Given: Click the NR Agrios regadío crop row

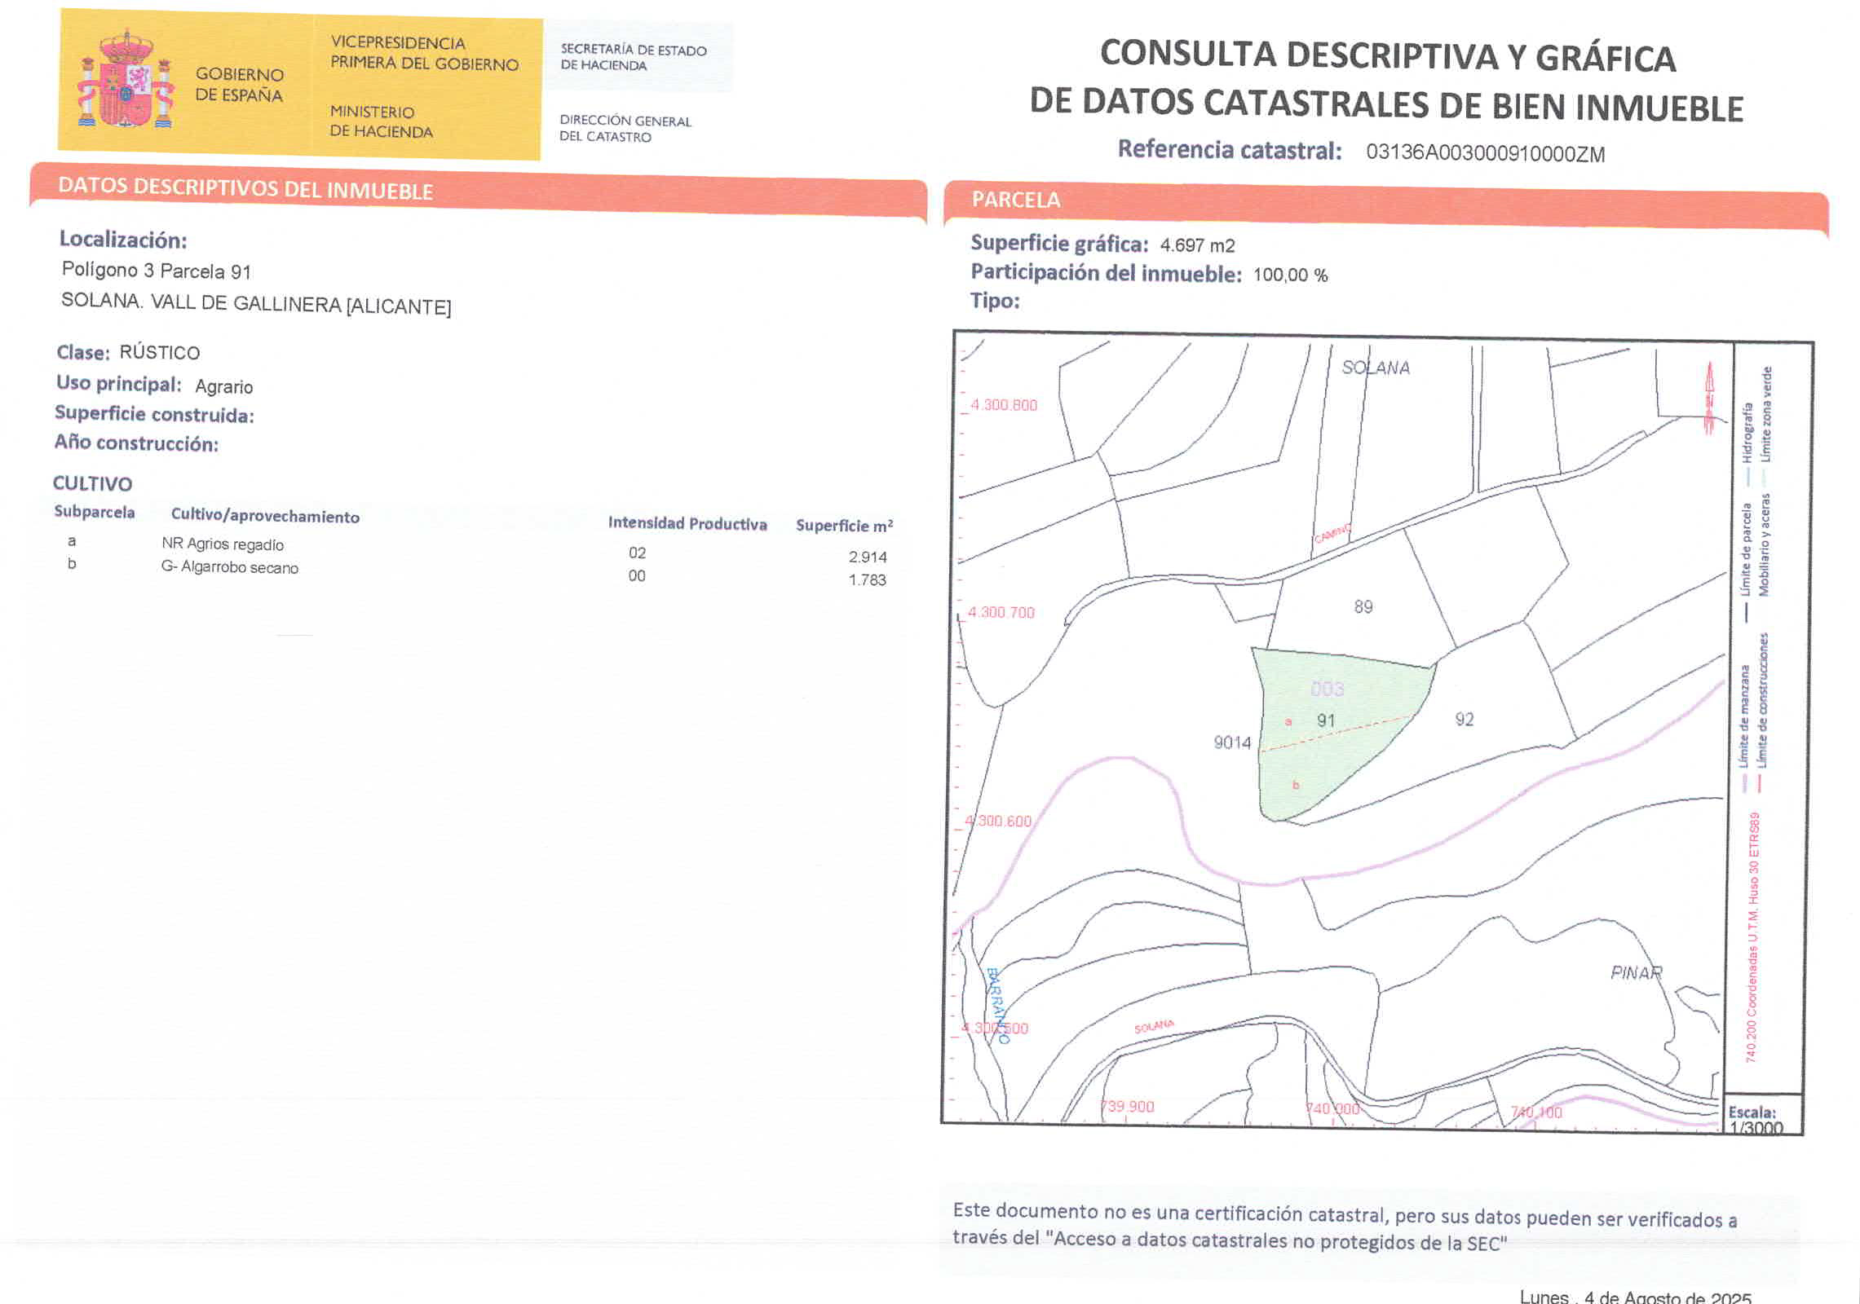Looking at the screenshot, I should [x=223, y=544].
